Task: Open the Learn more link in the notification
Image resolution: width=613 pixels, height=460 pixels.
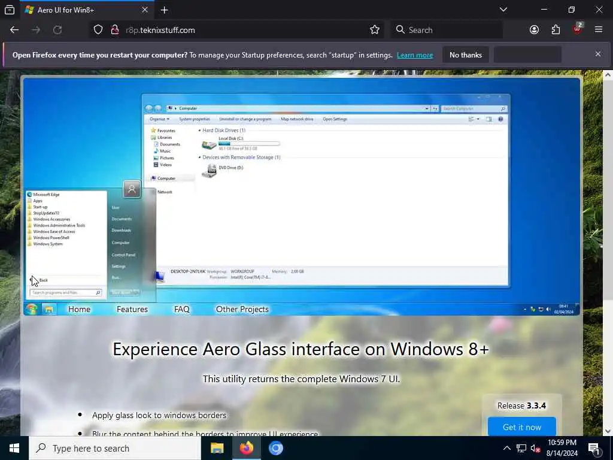Action: (415, 55)
